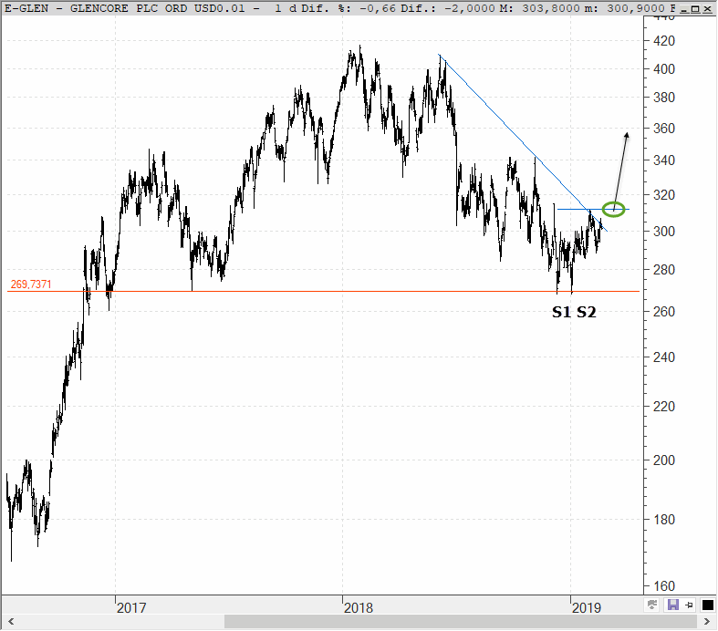Click the red '269,7371' support level label

coord(31,284)
